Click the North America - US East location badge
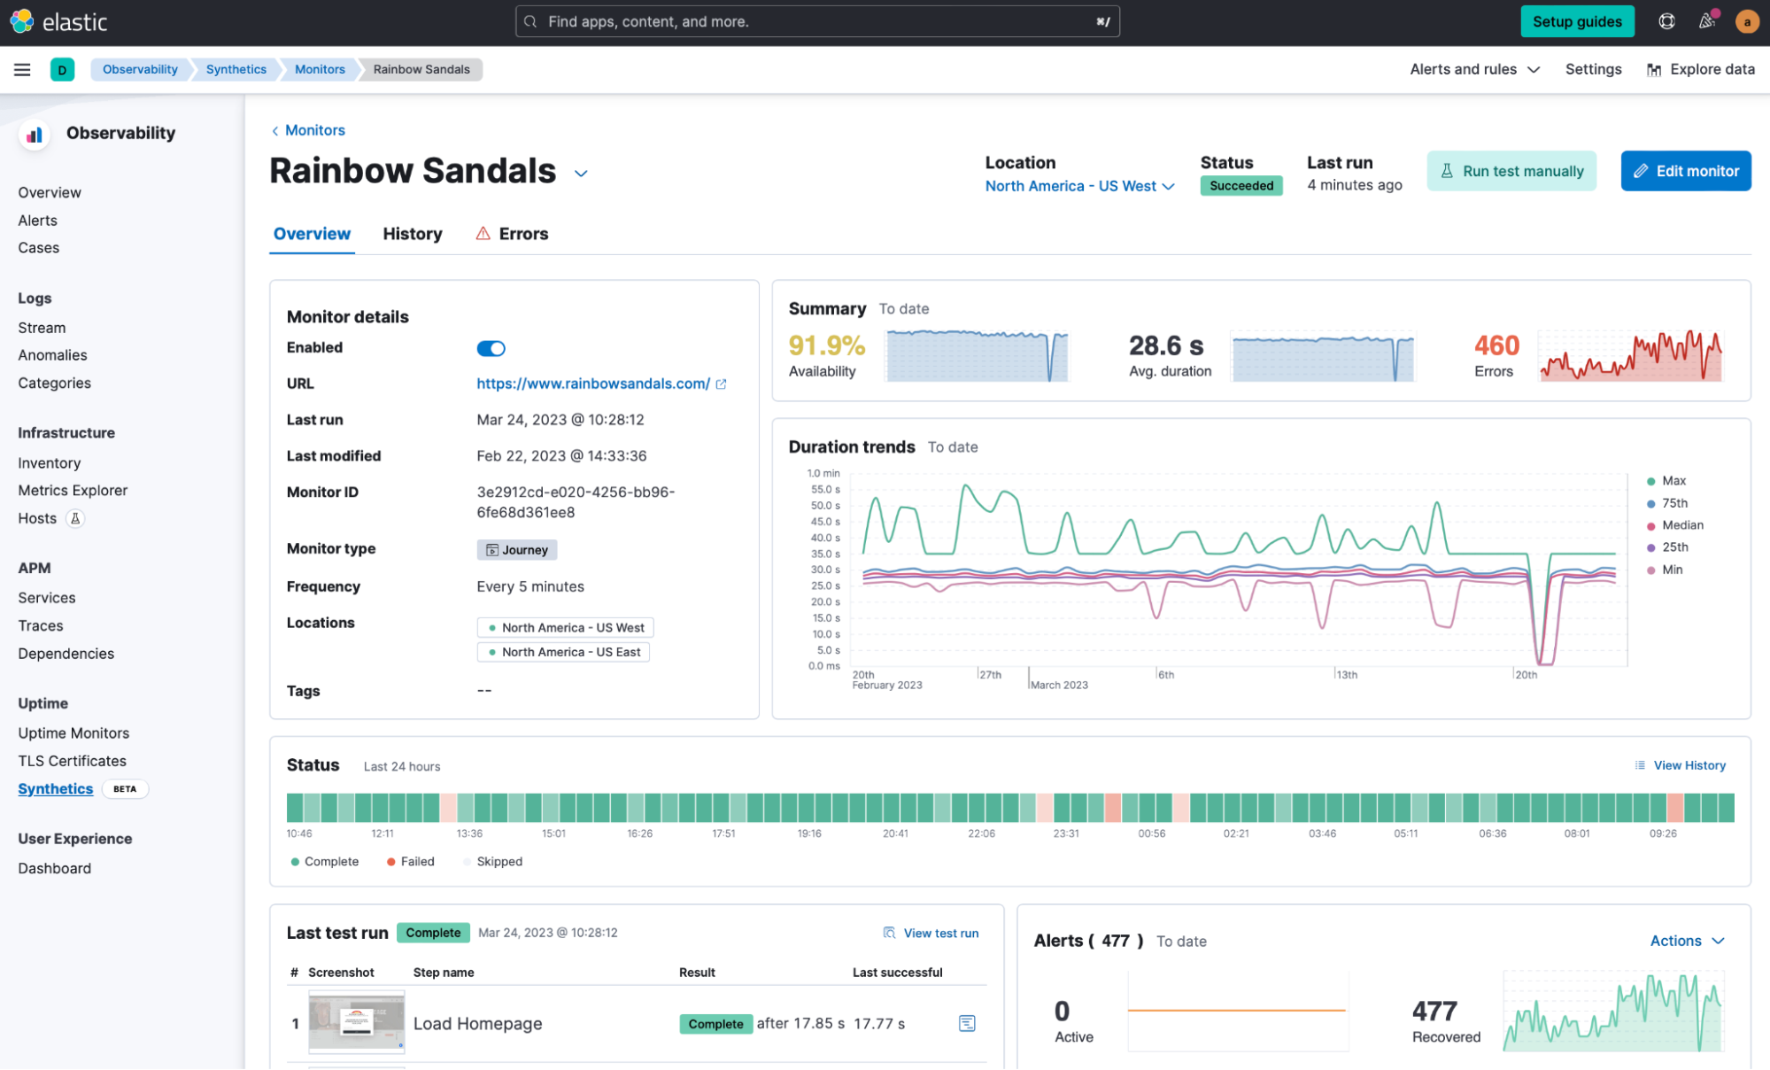 [x=563, y=652]
